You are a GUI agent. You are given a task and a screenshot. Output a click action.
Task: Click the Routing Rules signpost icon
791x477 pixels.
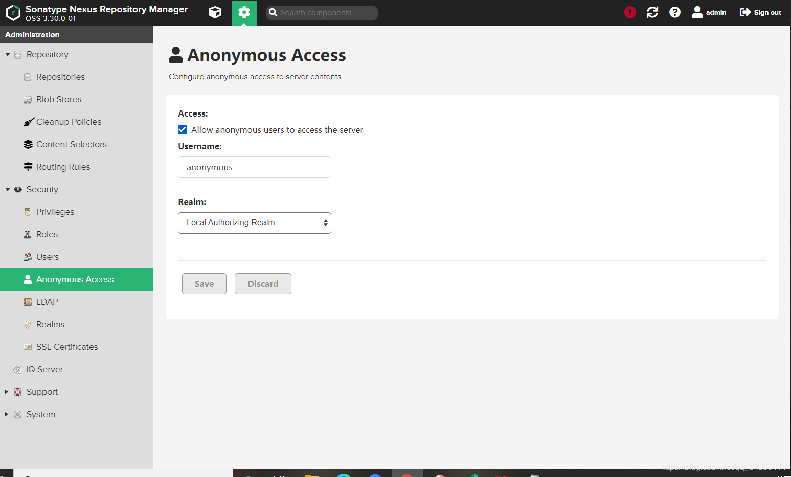28,167
